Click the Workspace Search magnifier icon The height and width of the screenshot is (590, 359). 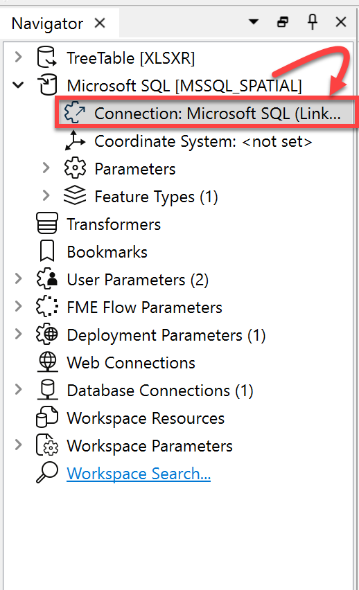(47, 472)
